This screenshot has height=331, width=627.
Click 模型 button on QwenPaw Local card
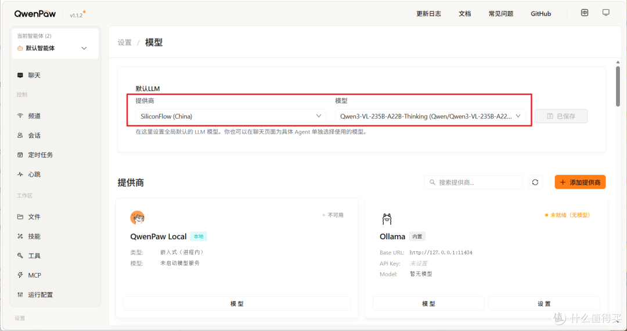click(x=237, y=303)
